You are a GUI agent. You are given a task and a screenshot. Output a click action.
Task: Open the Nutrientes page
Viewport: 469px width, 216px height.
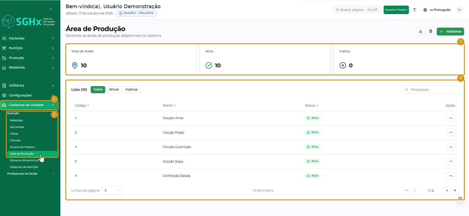pyautogui.click(x=17, y=127)
